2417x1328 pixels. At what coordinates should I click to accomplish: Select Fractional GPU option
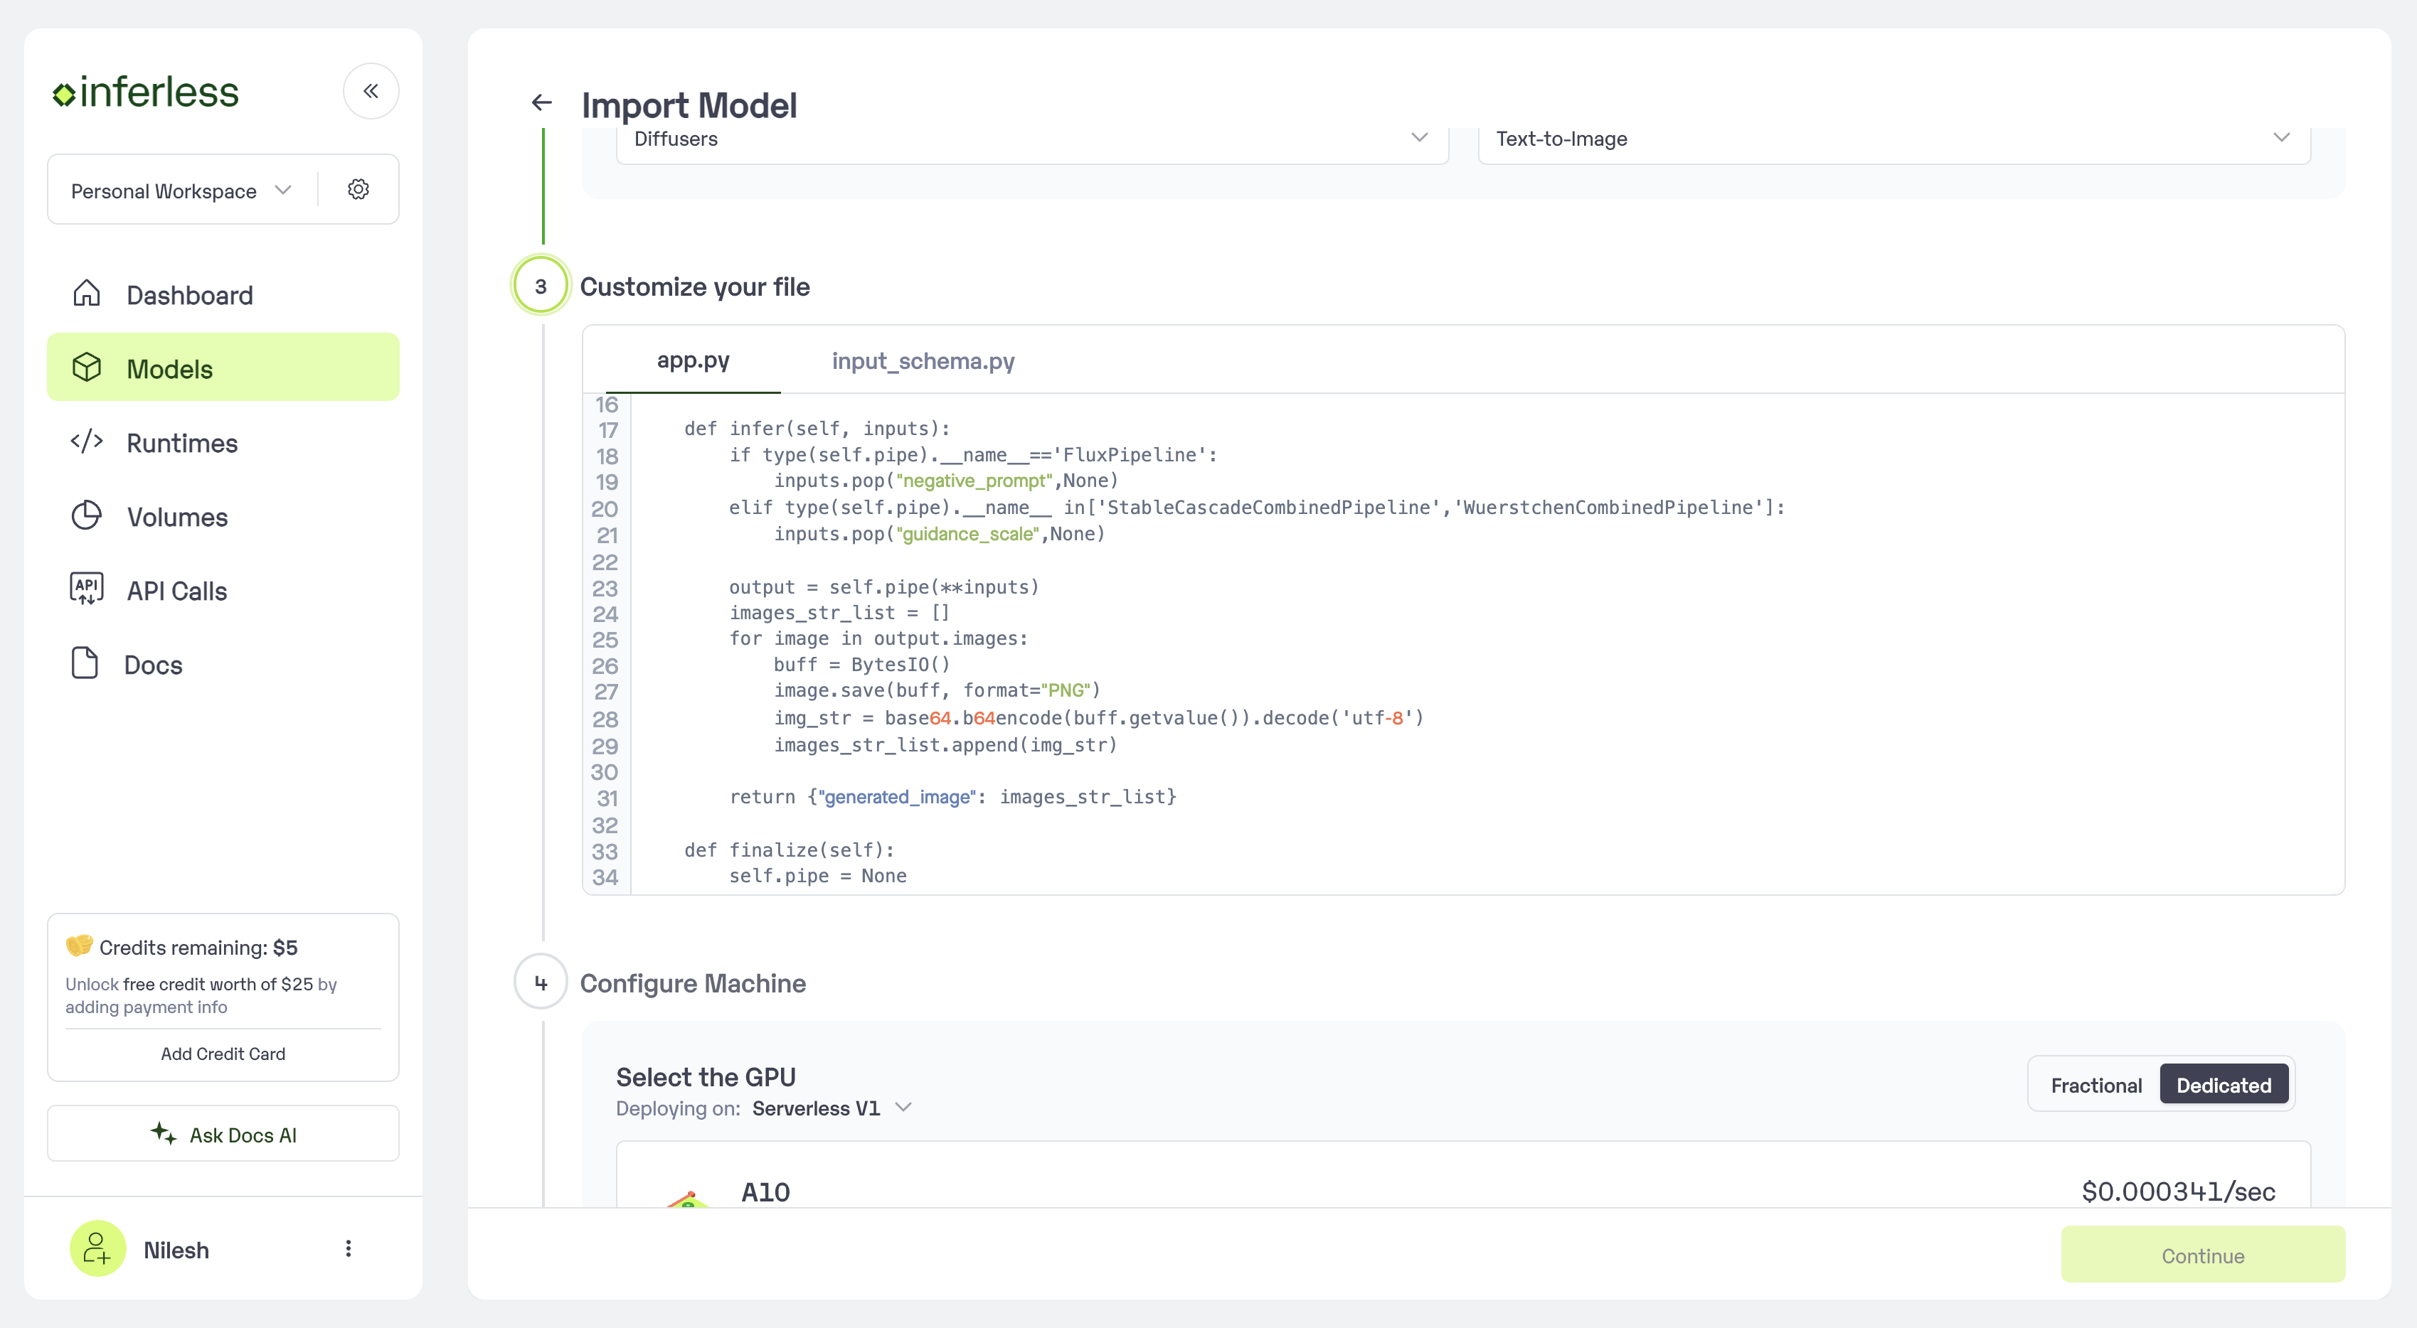click(2095, 1085)
